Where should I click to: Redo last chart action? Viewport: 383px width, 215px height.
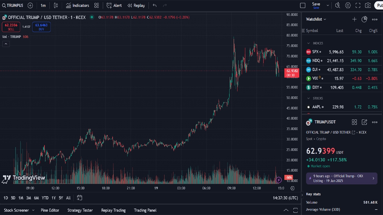[165, 5]
